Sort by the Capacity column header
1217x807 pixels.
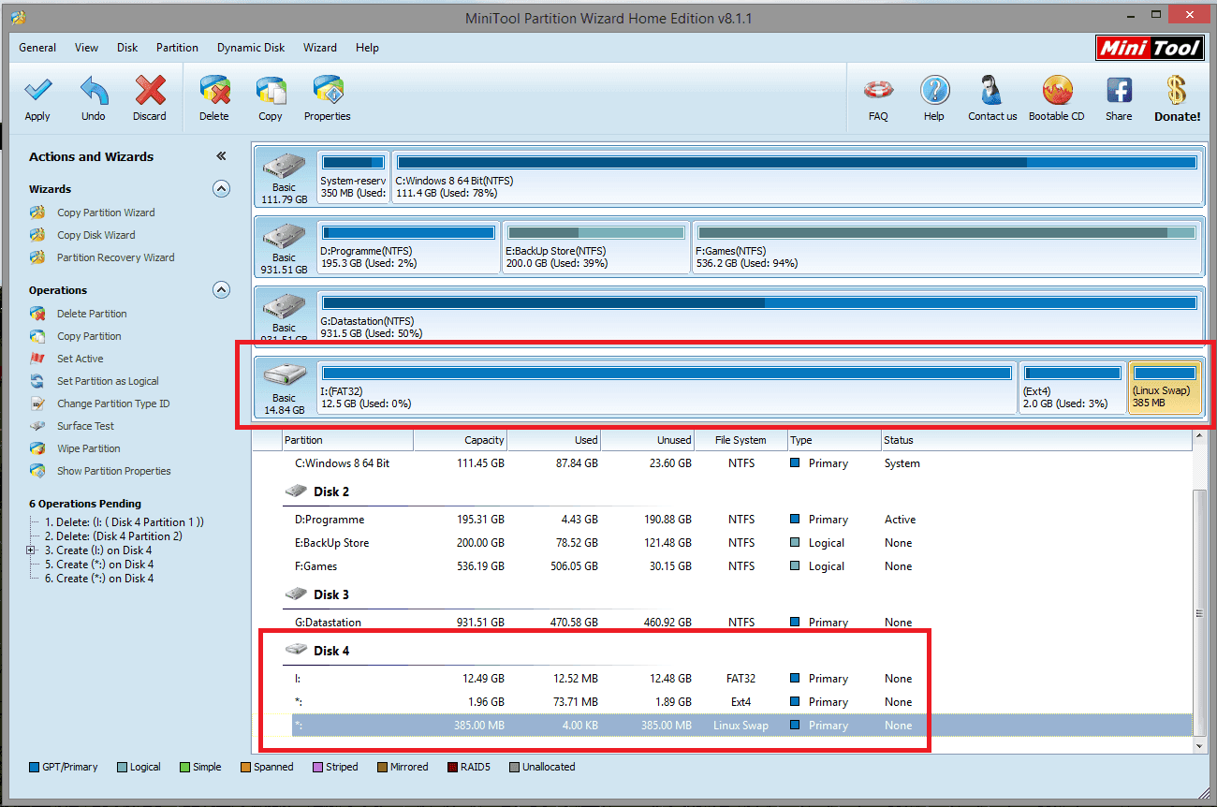[x=461, y=440]
